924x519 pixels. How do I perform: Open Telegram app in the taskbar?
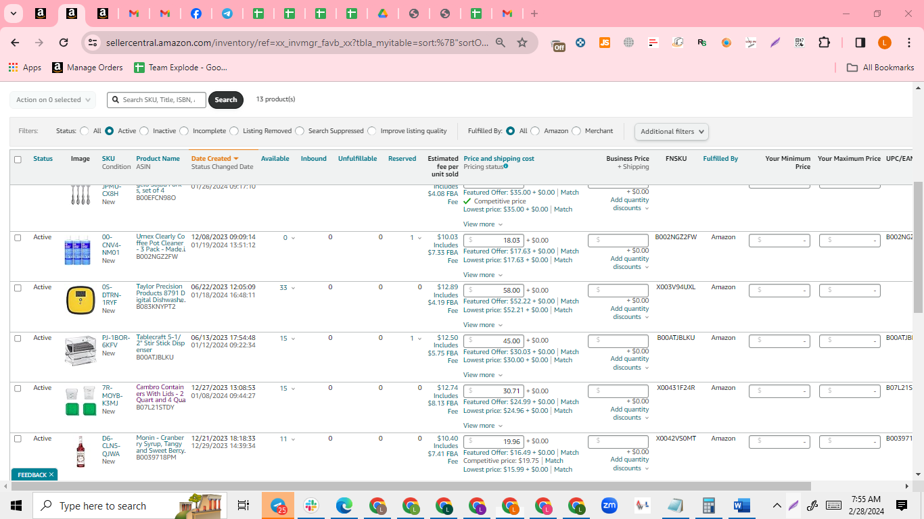point(278,505)
